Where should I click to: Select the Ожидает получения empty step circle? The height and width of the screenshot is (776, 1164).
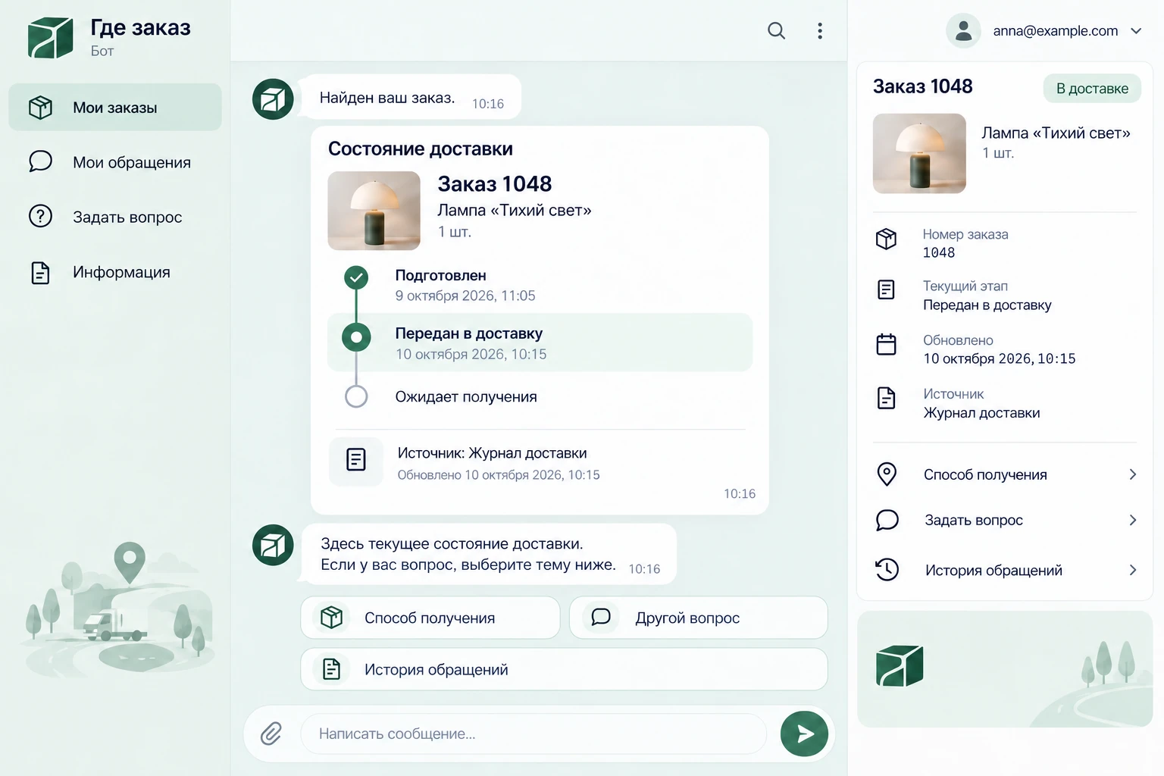[x=356, y=396]
